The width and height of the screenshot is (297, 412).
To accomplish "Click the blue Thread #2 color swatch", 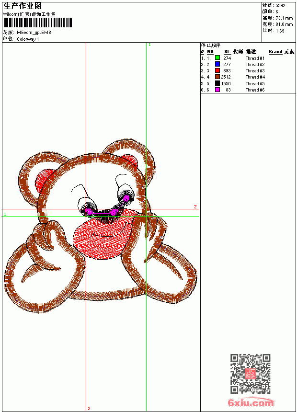I will 217,64.
